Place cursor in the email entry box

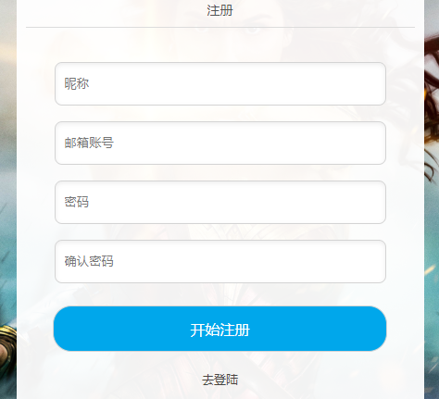pyautogui.click(x=220, y=143)
